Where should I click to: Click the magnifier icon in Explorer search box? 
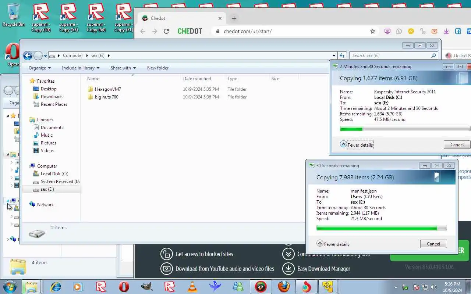[433, 55]
